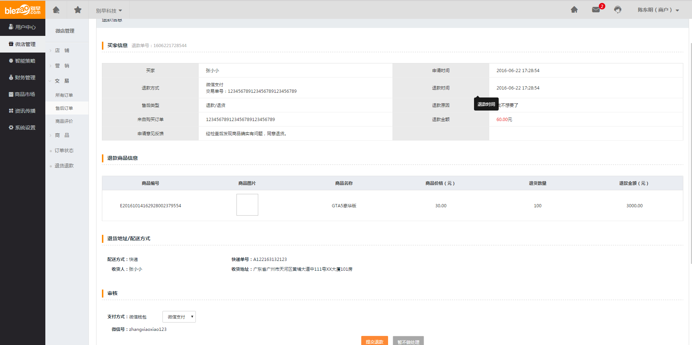The height and width of the screenshot is (345, 692).
Task: Click the 提交退款 button
Action: (374, 341)
